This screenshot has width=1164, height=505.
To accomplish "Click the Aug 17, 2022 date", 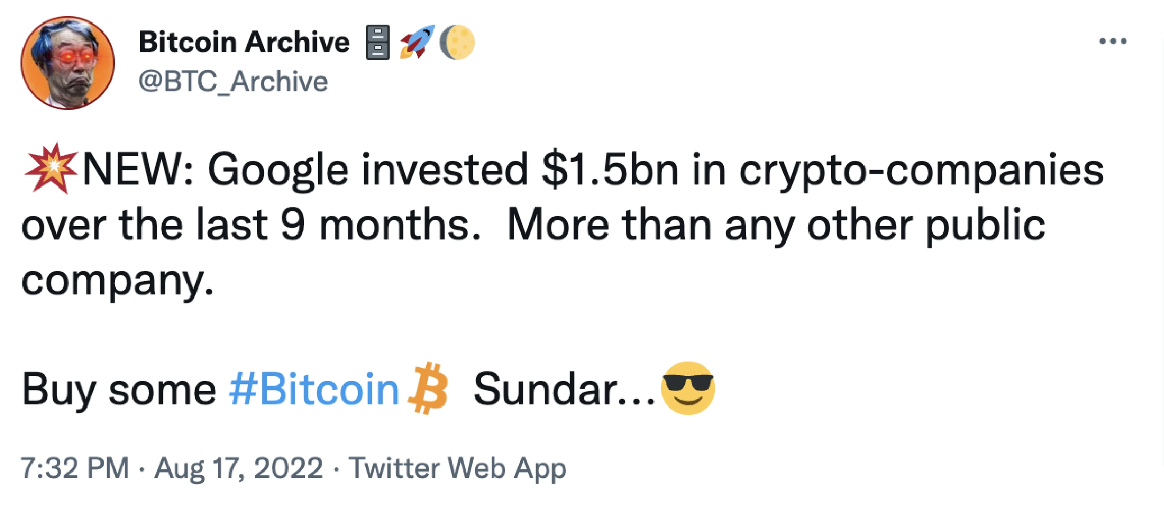I will [x=239, y=468].
